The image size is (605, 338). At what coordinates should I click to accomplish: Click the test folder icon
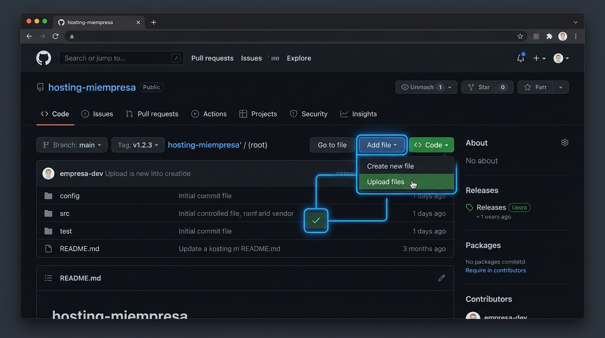point(48,231)
